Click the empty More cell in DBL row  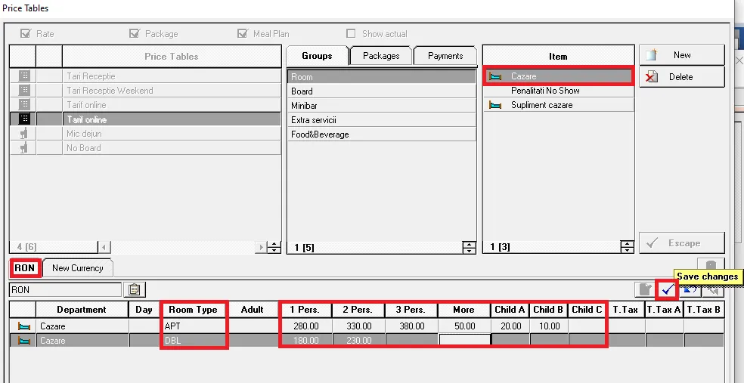click(x=464, y=341)
